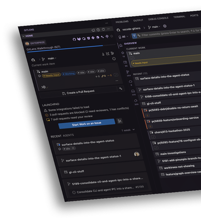Click the Idle · 11 pill under surface-details-into-the-agent-status
The height and width of the screenshot is (220, 201).
click(x=69, y=148)
